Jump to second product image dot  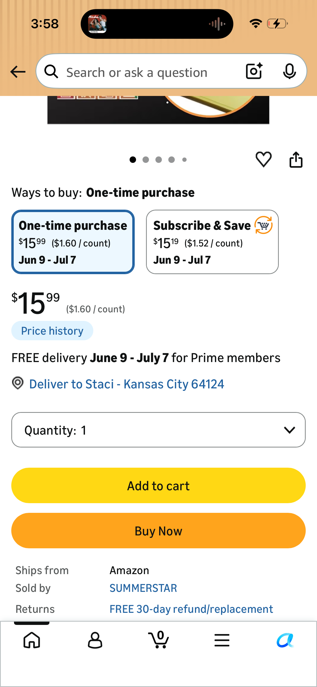point(146,160)
